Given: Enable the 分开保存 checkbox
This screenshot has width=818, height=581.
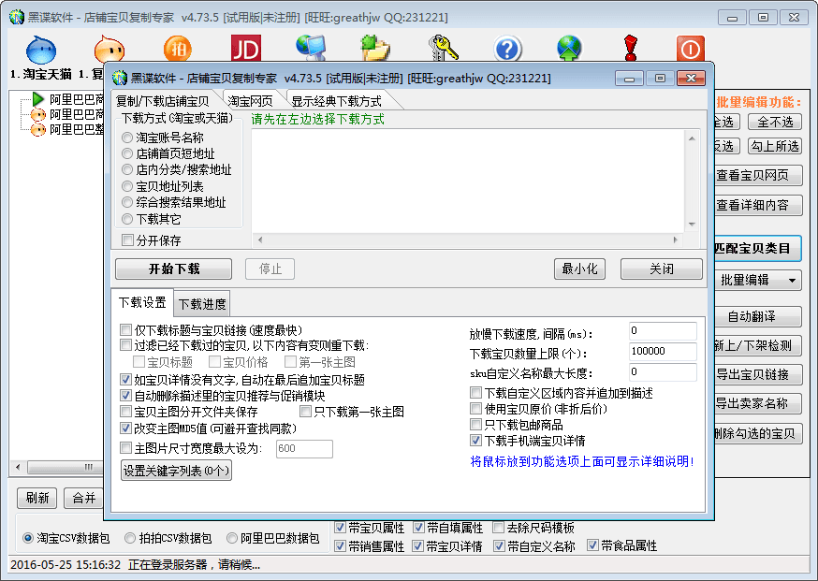Looking at the screenshot, I should click(x=128, y=240).
